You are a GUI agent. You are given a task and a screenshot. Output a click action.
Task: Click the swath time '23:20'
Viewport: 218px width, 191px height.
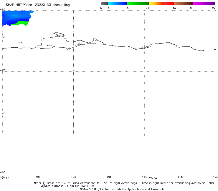point(6,178)
